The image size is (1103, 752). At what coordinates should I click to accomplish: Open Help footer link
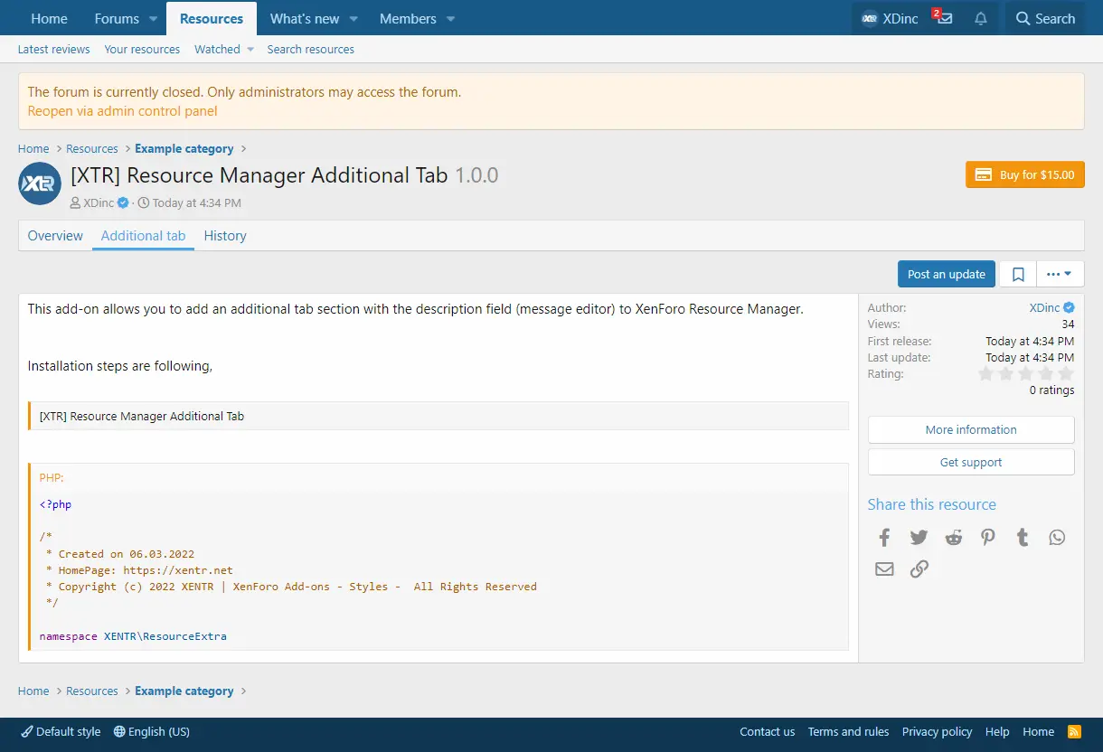click(x=997, y=732)
